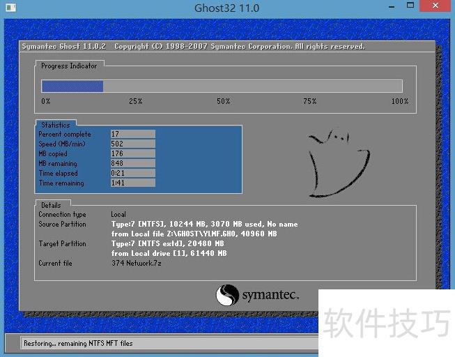The height and width of the screenshot is (357, 455).
Task: Click the MB remaining label
Action: click(x=58, y=164)
